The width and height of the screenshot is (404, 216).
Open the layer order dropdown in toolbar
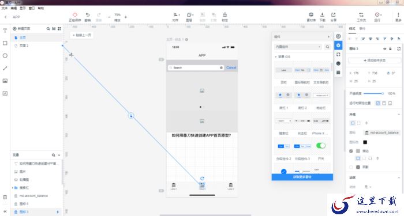[190, 17]
